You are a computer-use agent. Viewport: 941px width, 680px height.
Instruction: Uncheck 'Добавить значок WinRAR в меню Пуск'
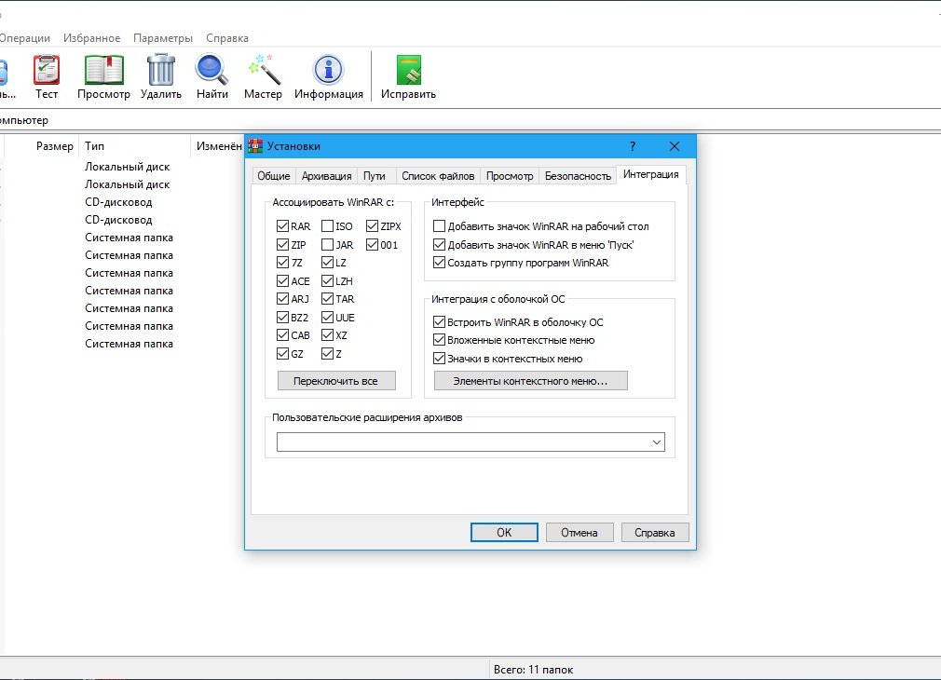(x=440, y=245)
